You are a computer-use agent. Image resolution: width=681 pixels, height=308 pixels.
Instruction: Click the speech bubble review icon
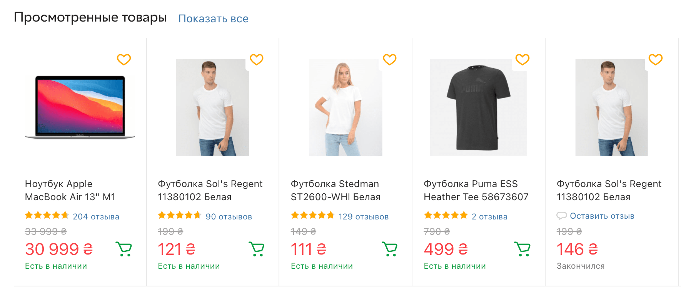(x=562, y=216)
